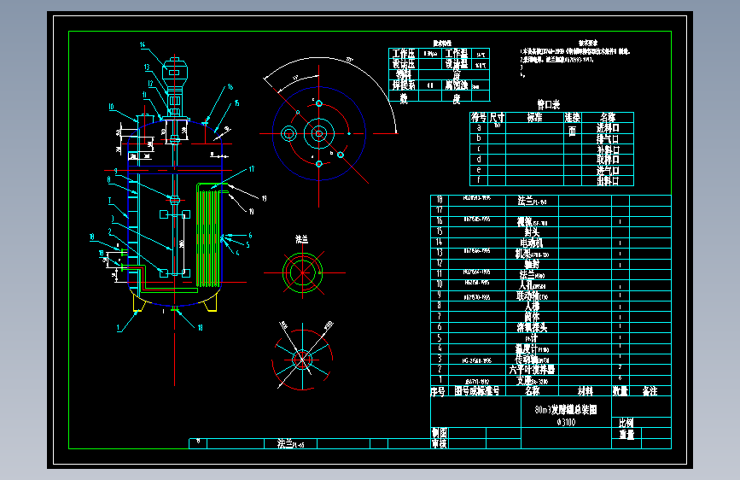Select the 法兰PL-65 text in bottom strip
Viewport: 740px width, 480px height.
[291, 443]
